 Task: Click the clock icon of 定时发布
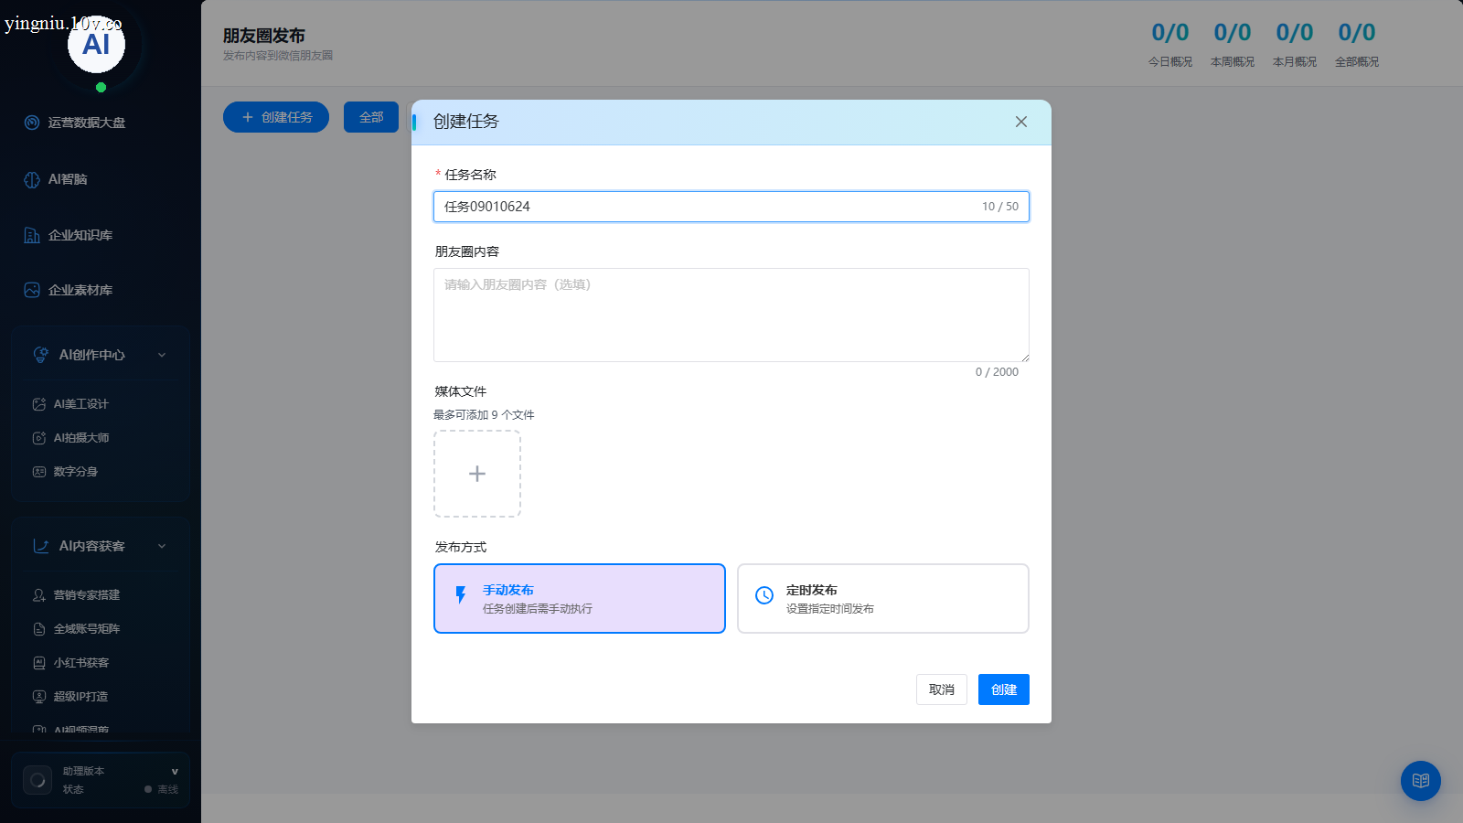point(764,595)
